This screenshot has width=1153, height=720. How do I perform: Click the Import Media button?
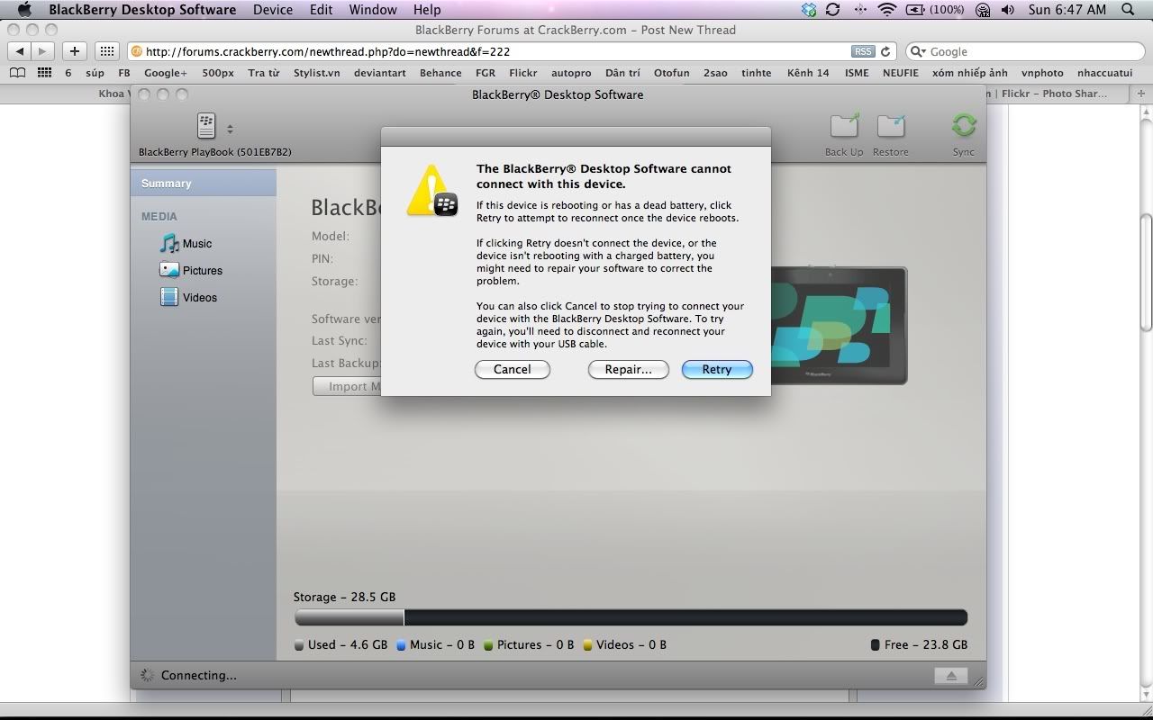point(347,386)
